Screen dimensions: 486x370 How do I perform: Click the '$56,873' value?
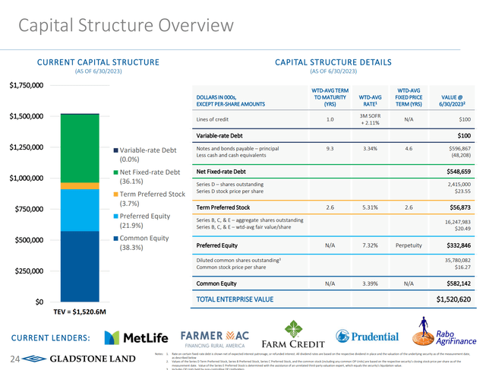[460, 207]
